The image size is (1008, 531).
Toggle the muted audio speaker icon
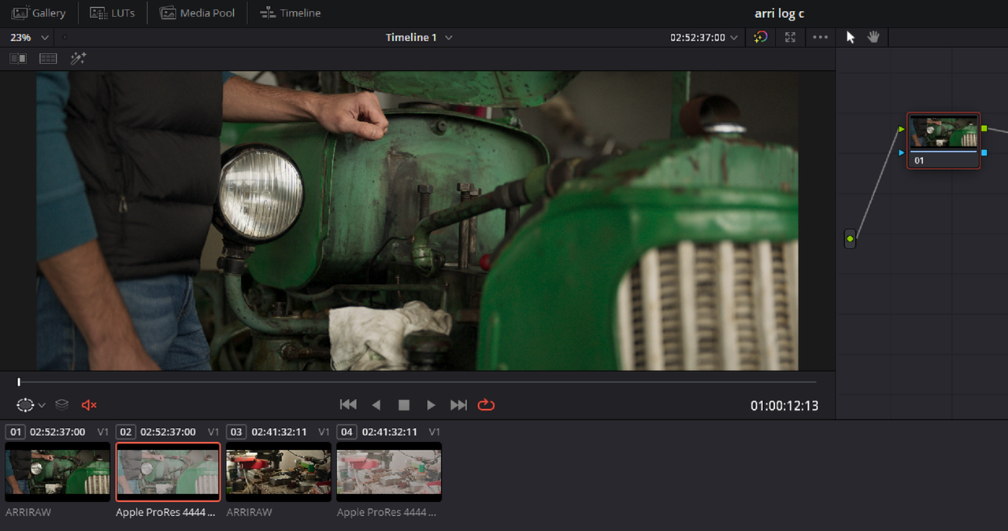[x=89, y=404]
